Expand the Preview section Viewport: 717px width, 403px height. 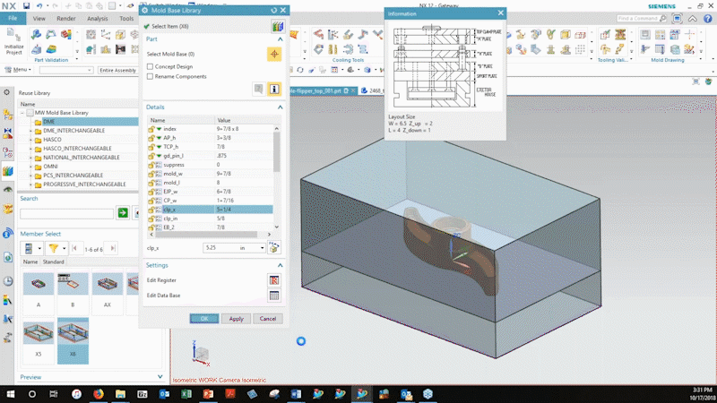160,377
